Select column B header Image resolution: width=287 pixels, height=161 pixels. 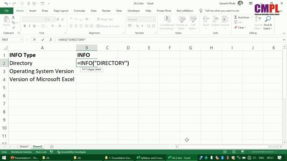87,48
